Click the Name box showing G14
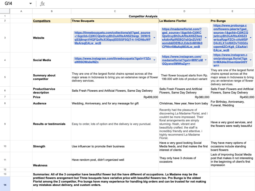The height and width of the screenshot is (191, 255). pos(8,3)
